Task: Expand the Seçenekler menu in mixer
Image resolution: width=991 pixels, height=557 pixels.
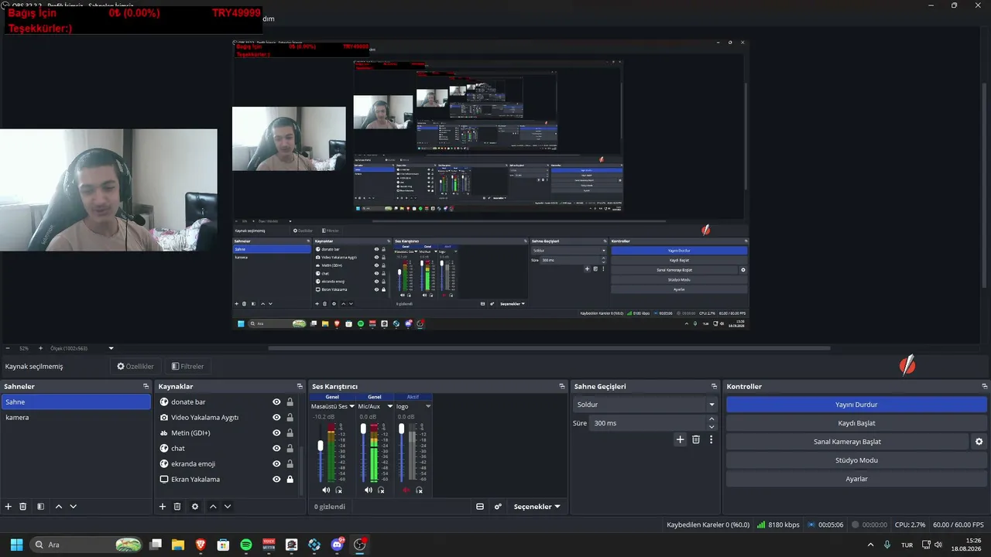Action: (x=537, y=507)
